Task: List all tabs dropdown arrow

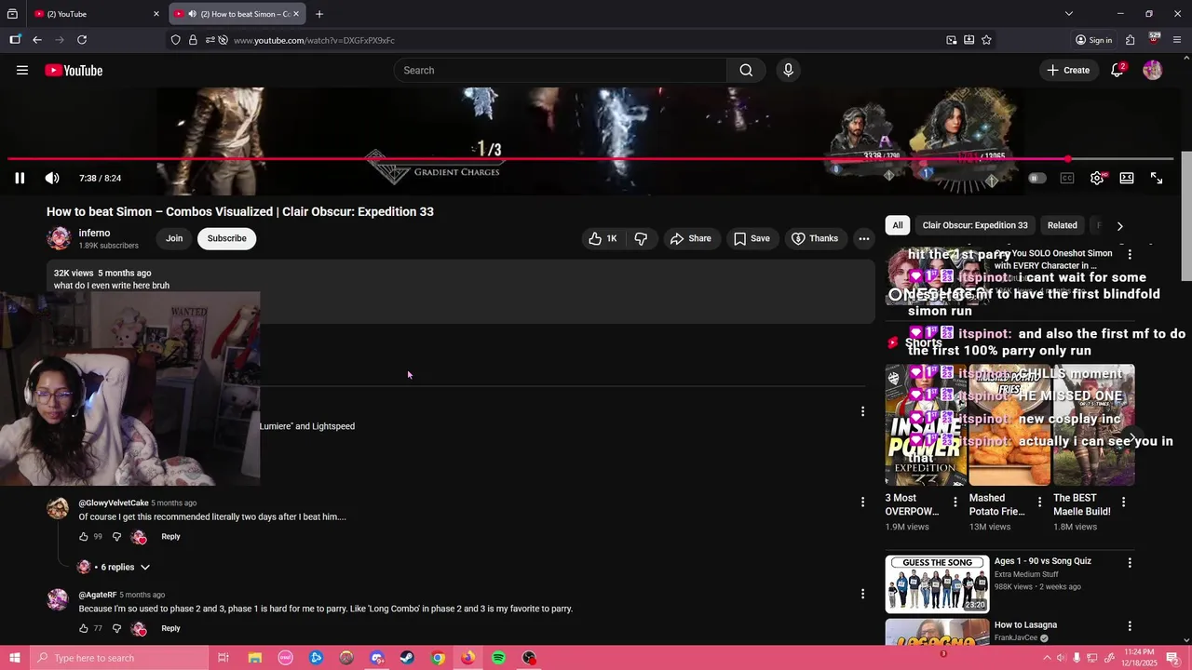Action: coord(1069,14)
